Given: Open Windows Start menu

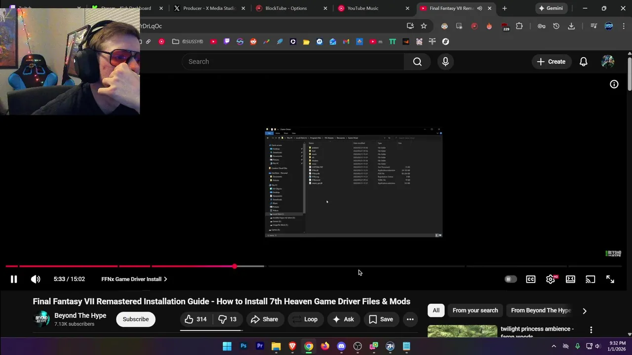Looking at the screenshot, I should click(x=227, y=346).
